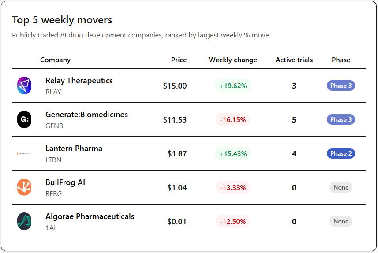The height and width of the screenshot is (253, 378).
Task: Sort by the Weekly change column header
Action: pyautogui.click(x=233, y=60)
